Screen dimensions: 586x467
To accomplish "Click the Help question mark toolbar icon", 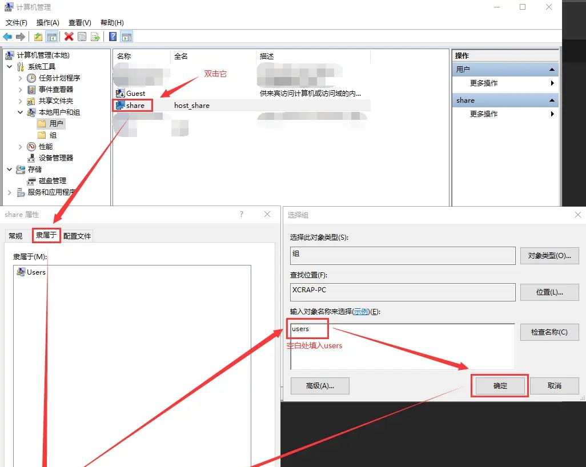I will pyautogui.click(x=113, y=37).
